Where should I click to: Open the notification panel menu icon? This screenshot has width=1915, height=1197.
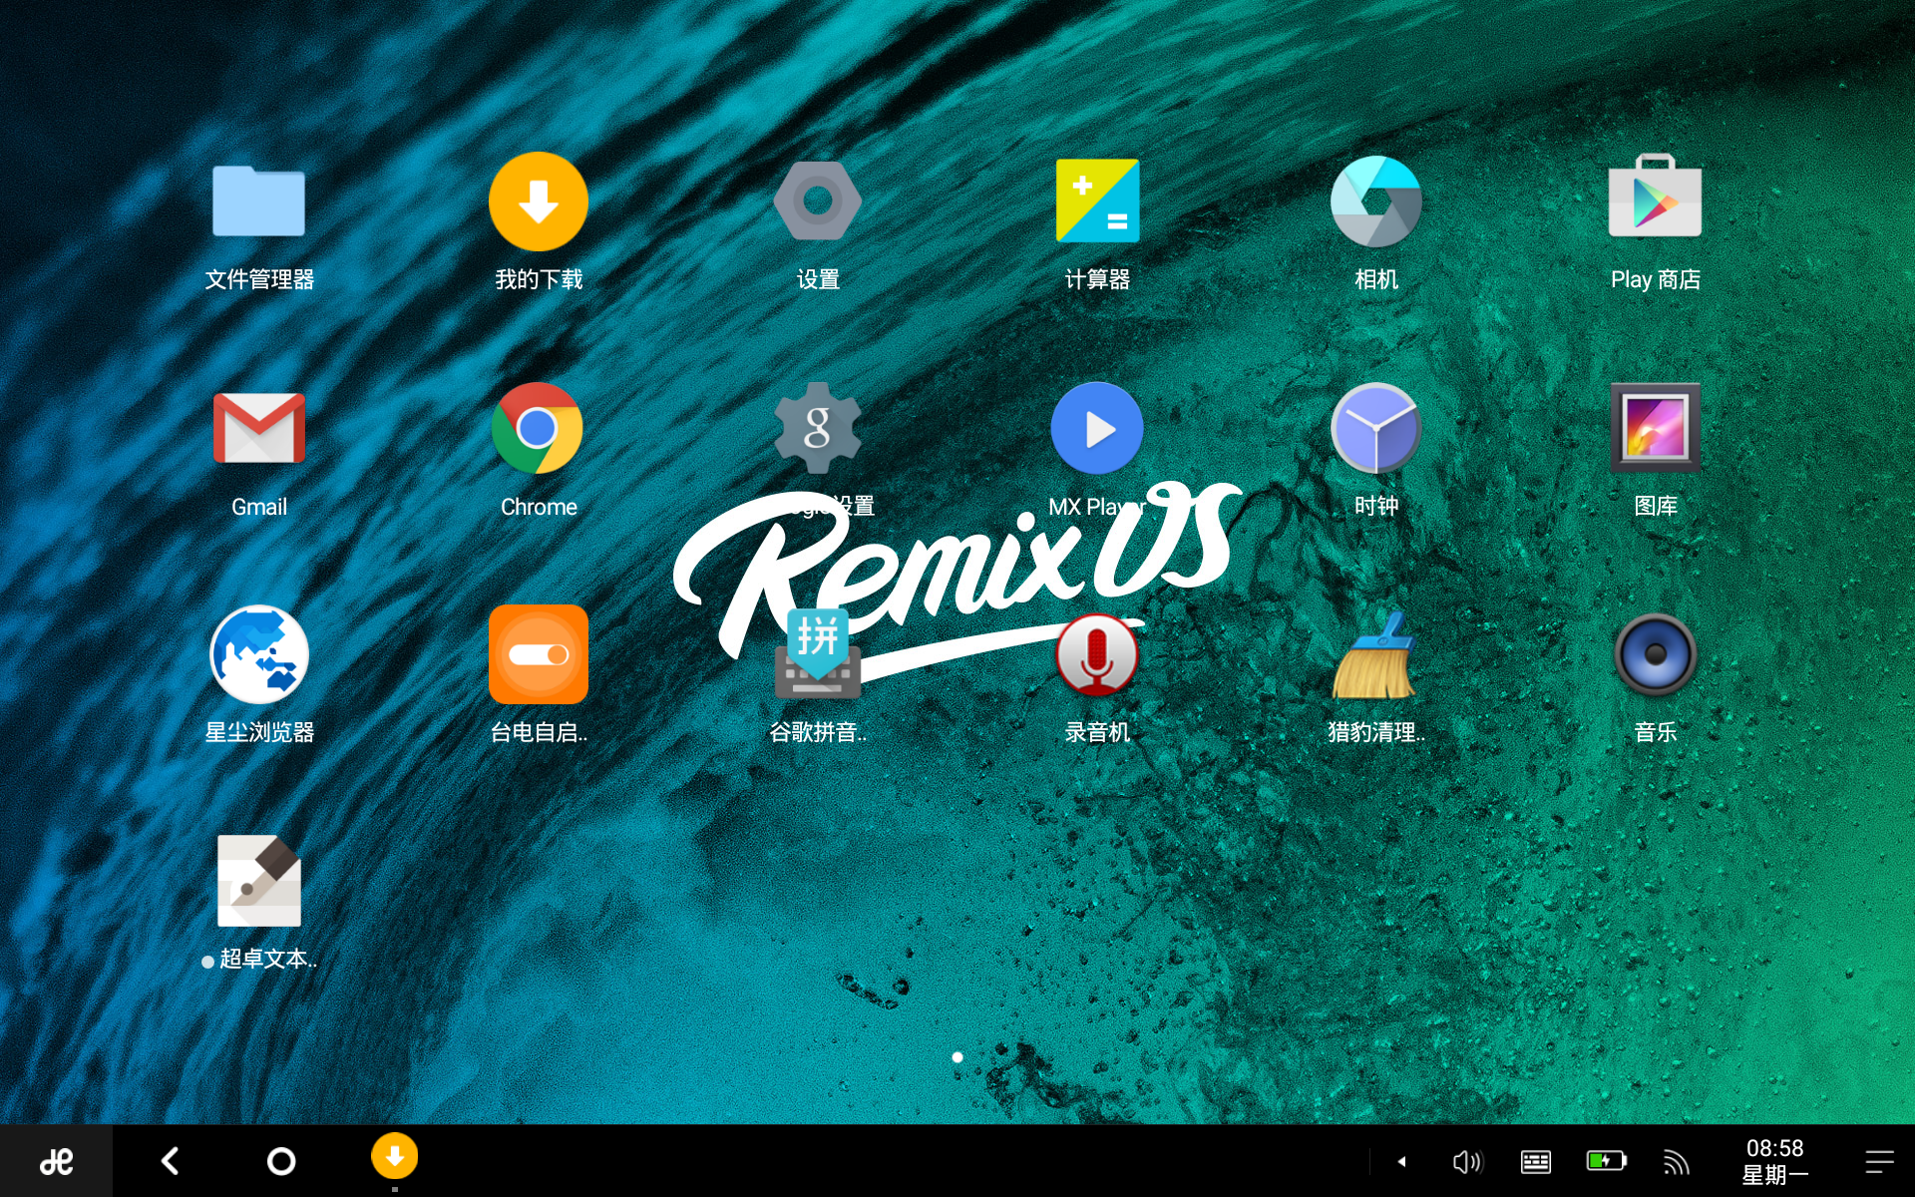click(x=1879, y=1161)
